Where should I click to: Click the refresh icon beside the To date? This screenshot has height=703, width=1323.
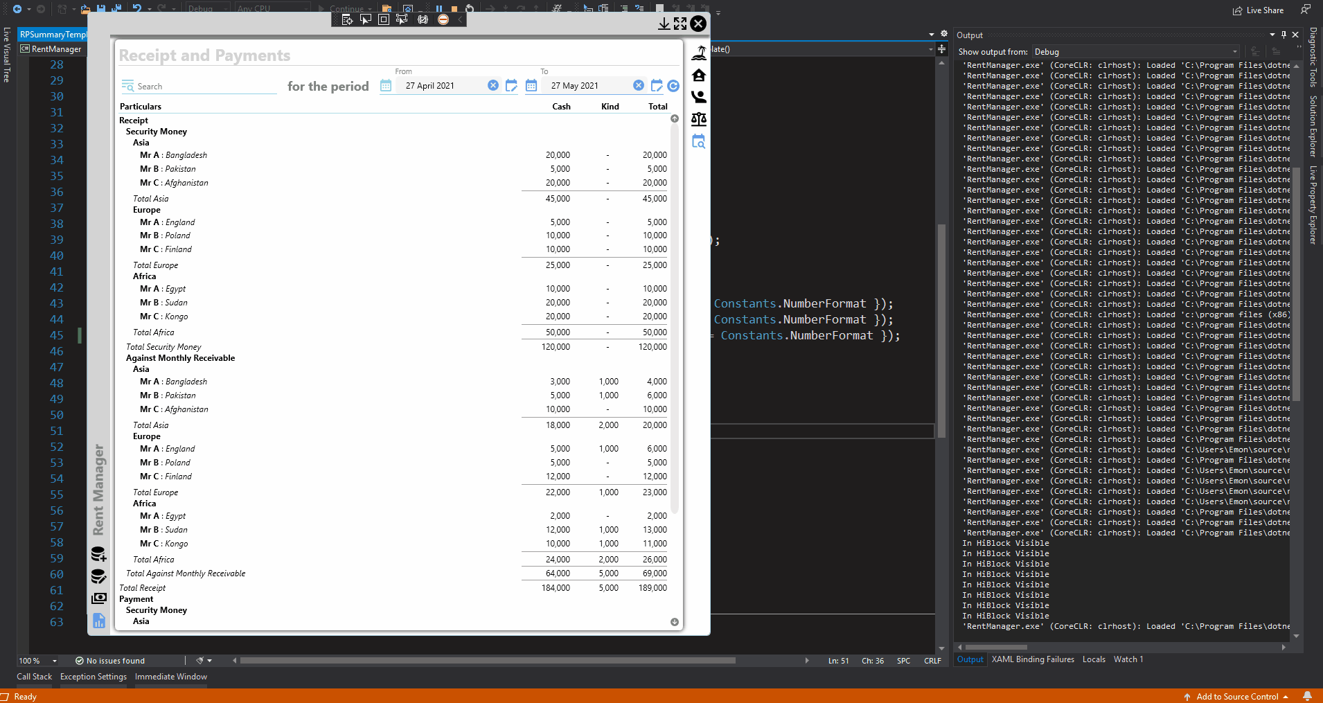(x=673, y=86)
